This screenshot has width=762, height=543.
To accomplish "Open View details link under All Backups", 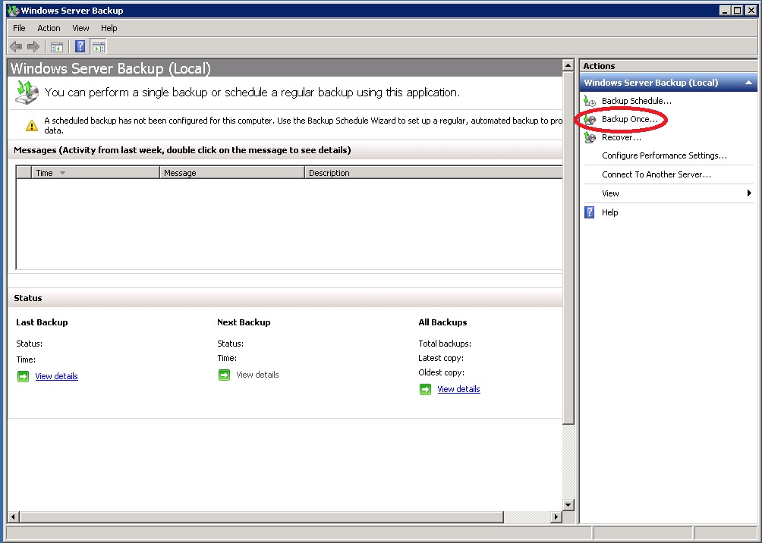I will click(x=458, y=390).
